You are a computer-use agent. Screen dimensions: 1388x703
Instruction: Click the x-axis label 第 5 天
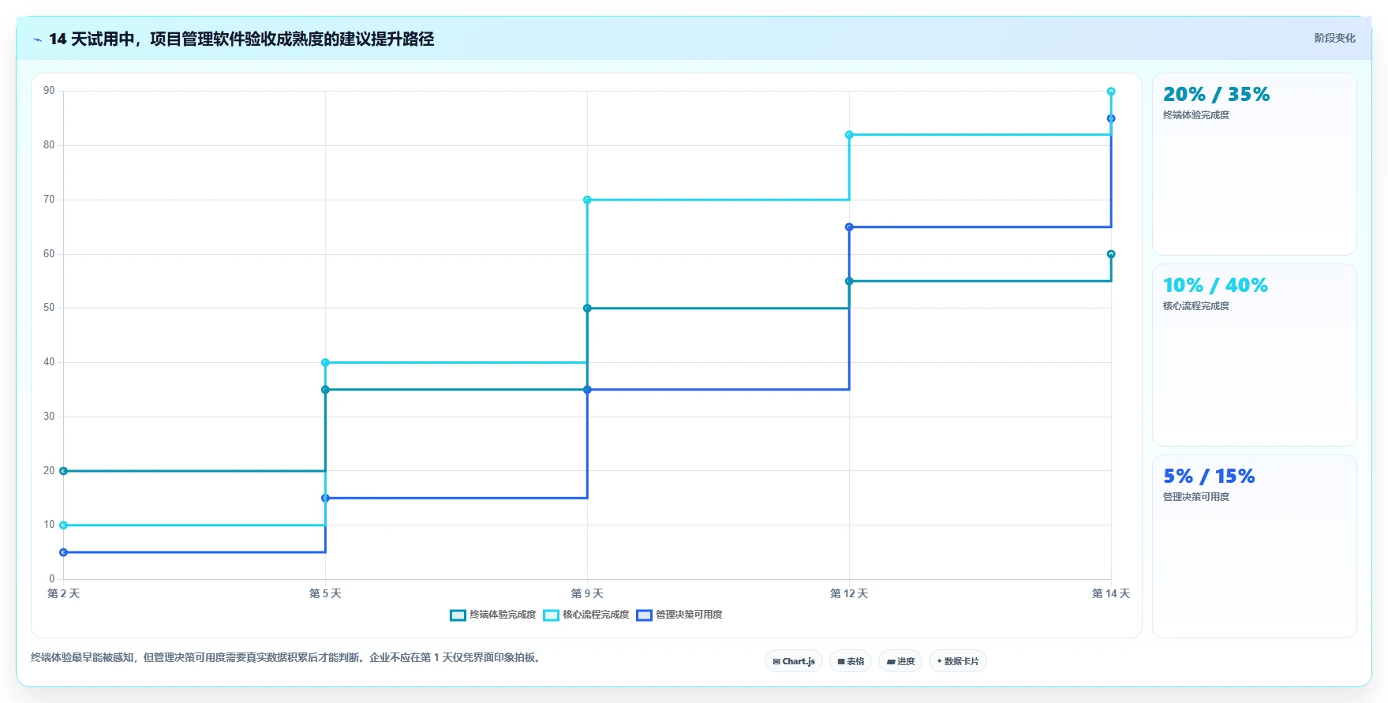[x=325, y=593]
